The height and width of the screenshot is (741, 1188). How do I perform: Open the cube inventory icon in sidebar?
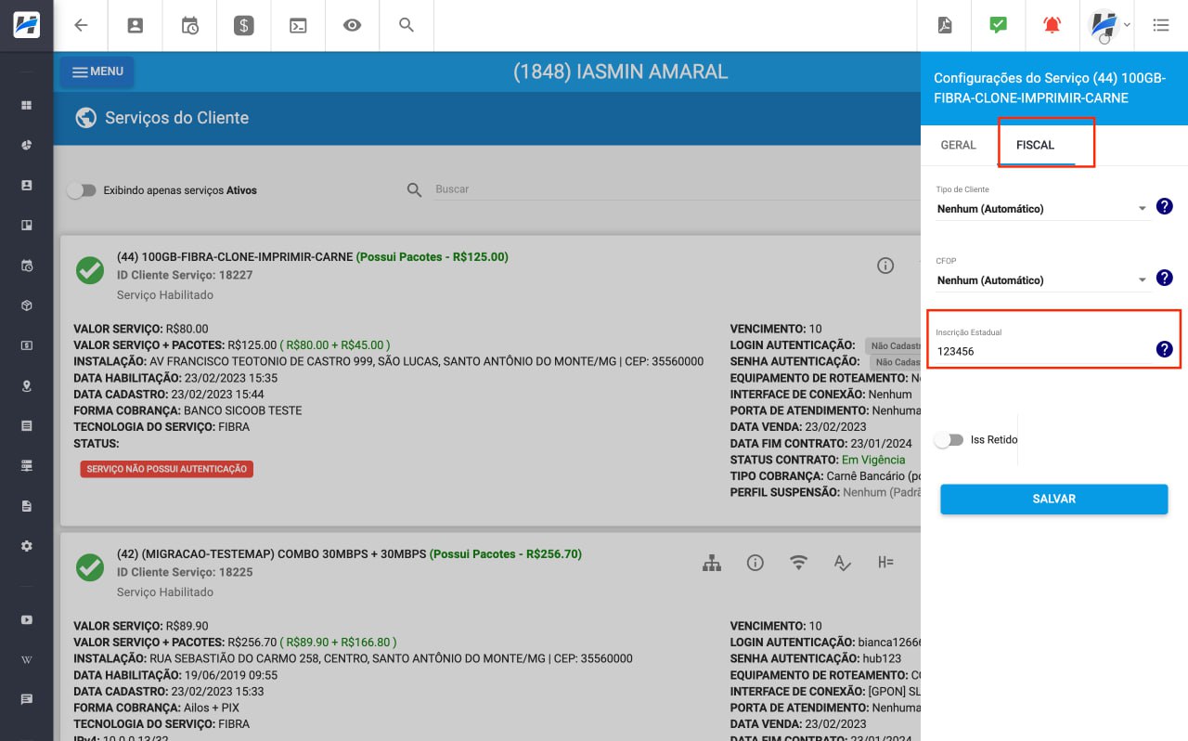26,305
